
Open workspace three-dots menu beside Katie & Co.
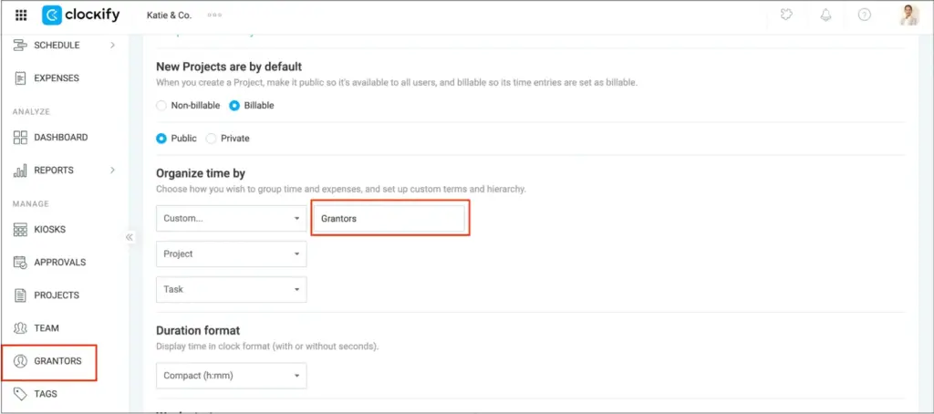pyautogui.click(x=215, y=16)
